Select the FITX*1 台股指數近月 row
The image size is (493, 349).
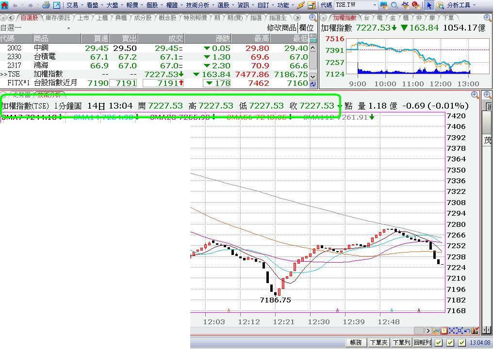point(154,83)
